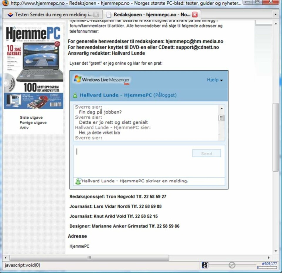Click the page scroll up arrow

pos(276,24)
